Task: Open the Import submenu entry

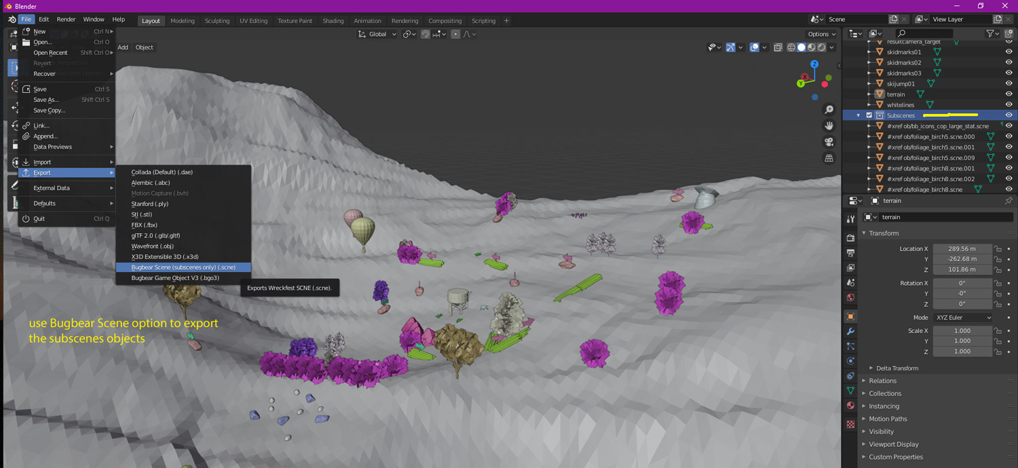Action: [x=67, y=162]
